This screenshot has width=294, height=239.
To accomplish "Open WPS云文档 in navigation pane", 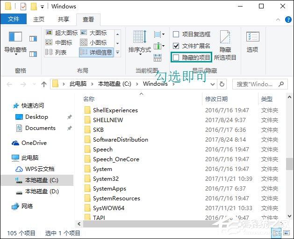I will pyautogui.click(x=35, y=169).
